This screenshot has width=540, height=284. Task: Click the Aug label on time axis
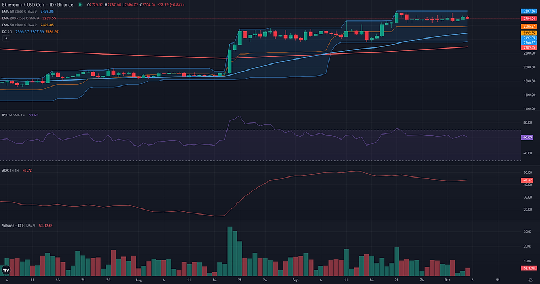pyautogui.click(x=138, y=280)
